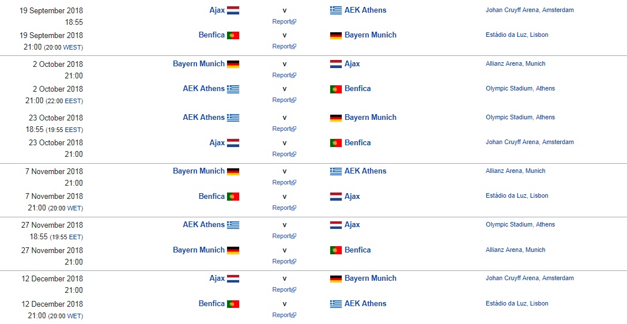Click Portugal flag beside Benfica, 7 November home

coord(233,197)
